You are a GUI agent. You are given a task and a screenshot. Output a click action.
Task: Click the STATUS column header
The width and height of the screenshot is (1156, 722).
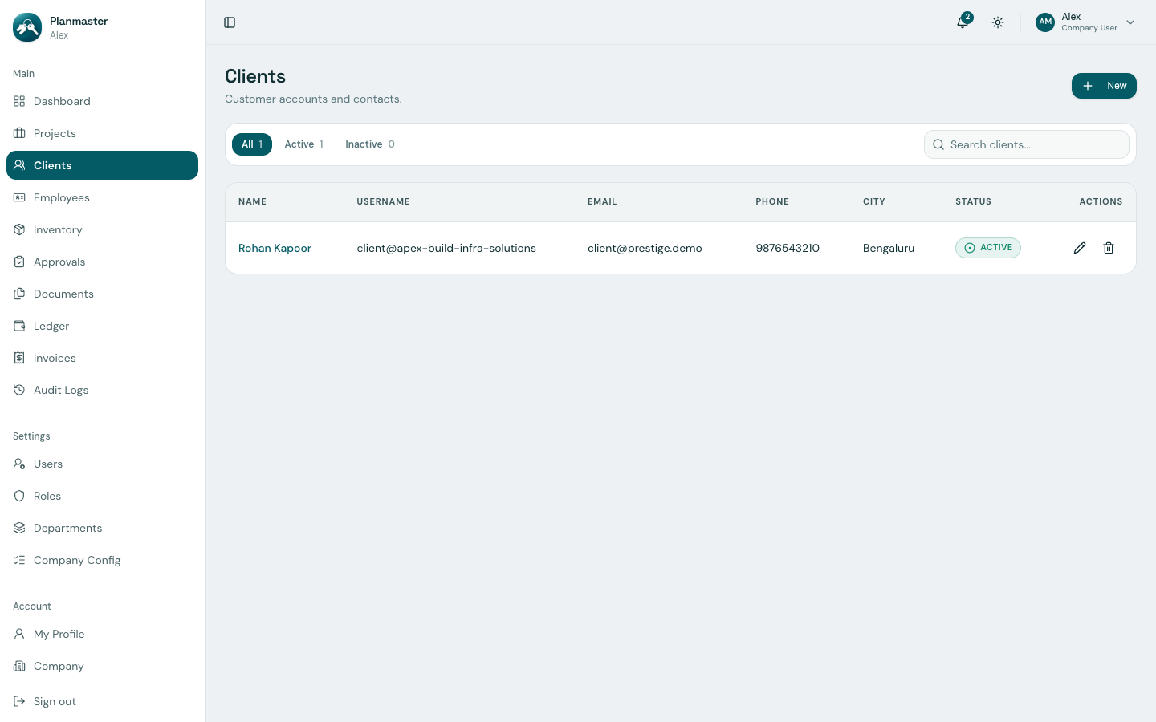point(973,202)
